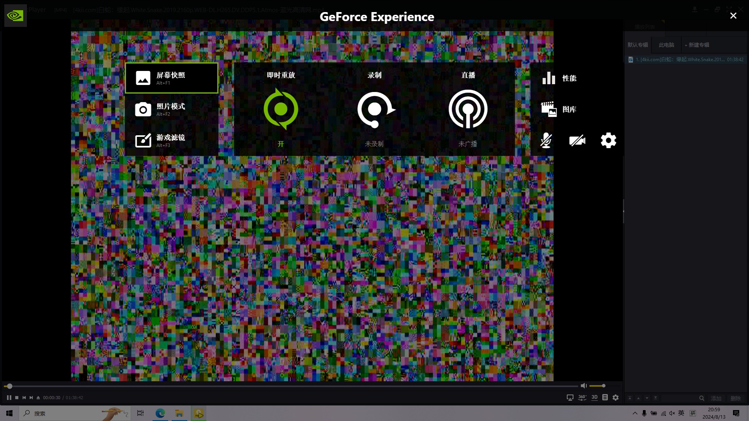Click the Record circular arrow icon
This screenshot has width=749, height=421.
click(x=376, y=110)
